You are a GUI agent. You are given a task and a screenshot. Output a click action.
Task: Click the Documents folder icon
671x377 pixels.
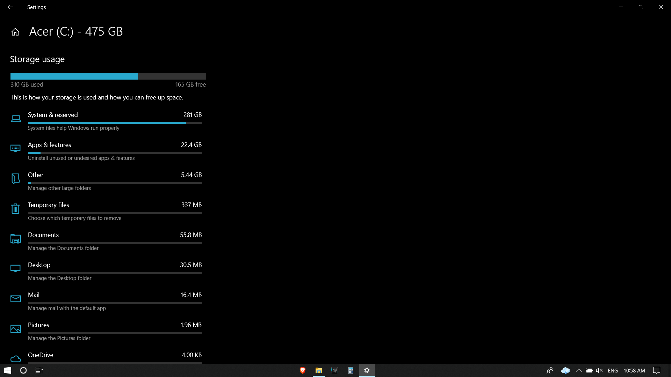tap(15, 239)
